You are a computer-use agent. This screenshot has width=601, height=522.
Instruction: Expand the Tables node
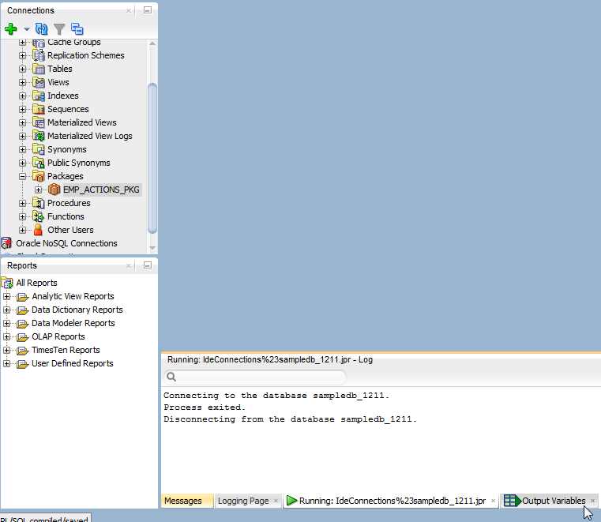pyautogui.click(x=23, y=69)
